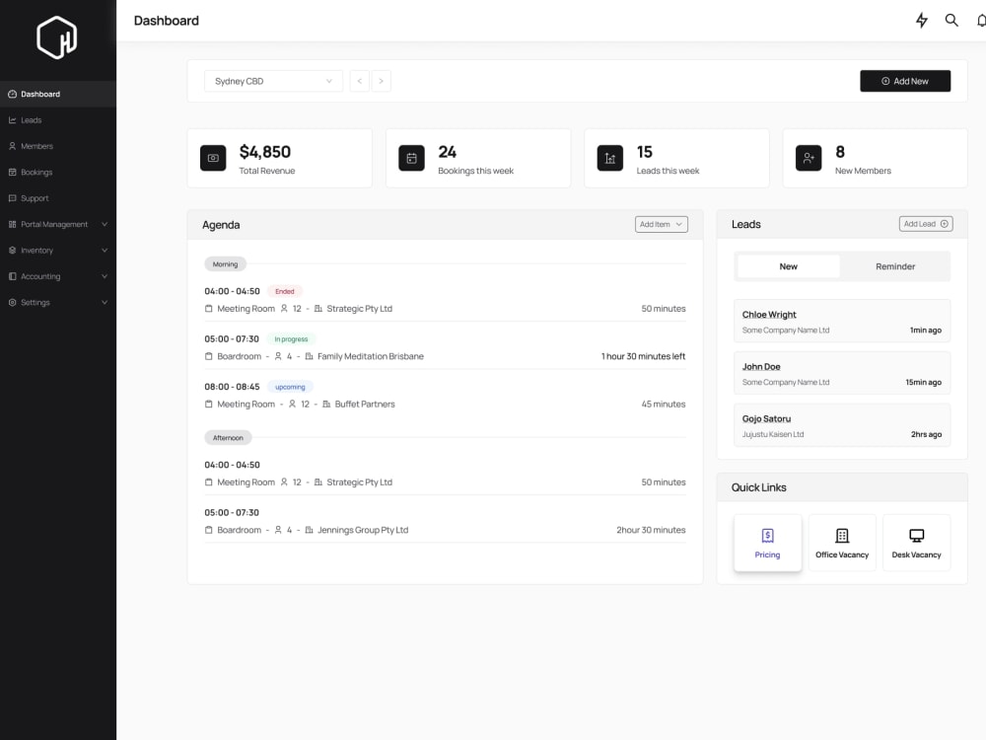Open the Sydney CBD location dropdown
Screen dimensions: 986x740
point(273,81)
